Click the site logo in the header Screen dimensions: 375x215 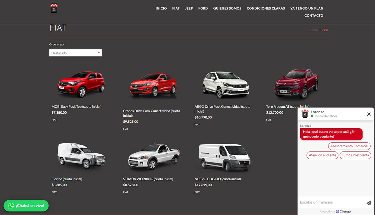pos(54,8)
